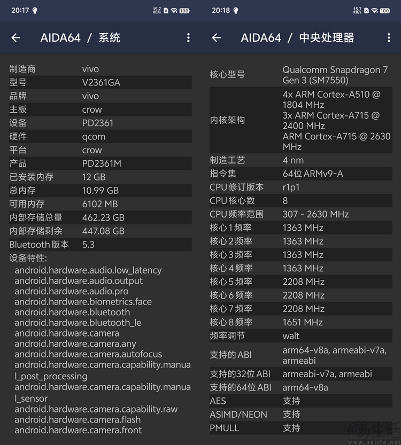Tap android.hardware.camera.autofocus entry
The image size is (401, 445).
coord(88,354)
